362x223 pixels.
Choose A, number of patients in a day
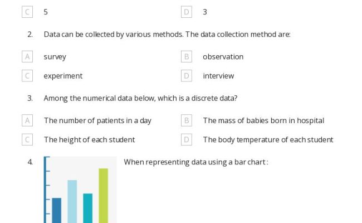click(x=27, y=120)
